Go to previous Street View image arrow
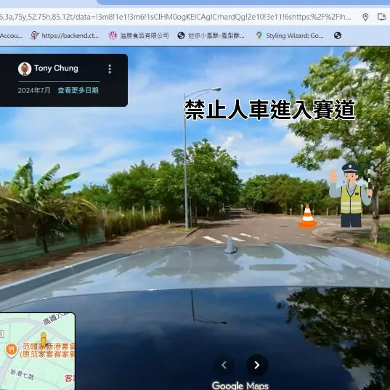The height and width of the screenshot is (390, 390). [x=224, y=365]
